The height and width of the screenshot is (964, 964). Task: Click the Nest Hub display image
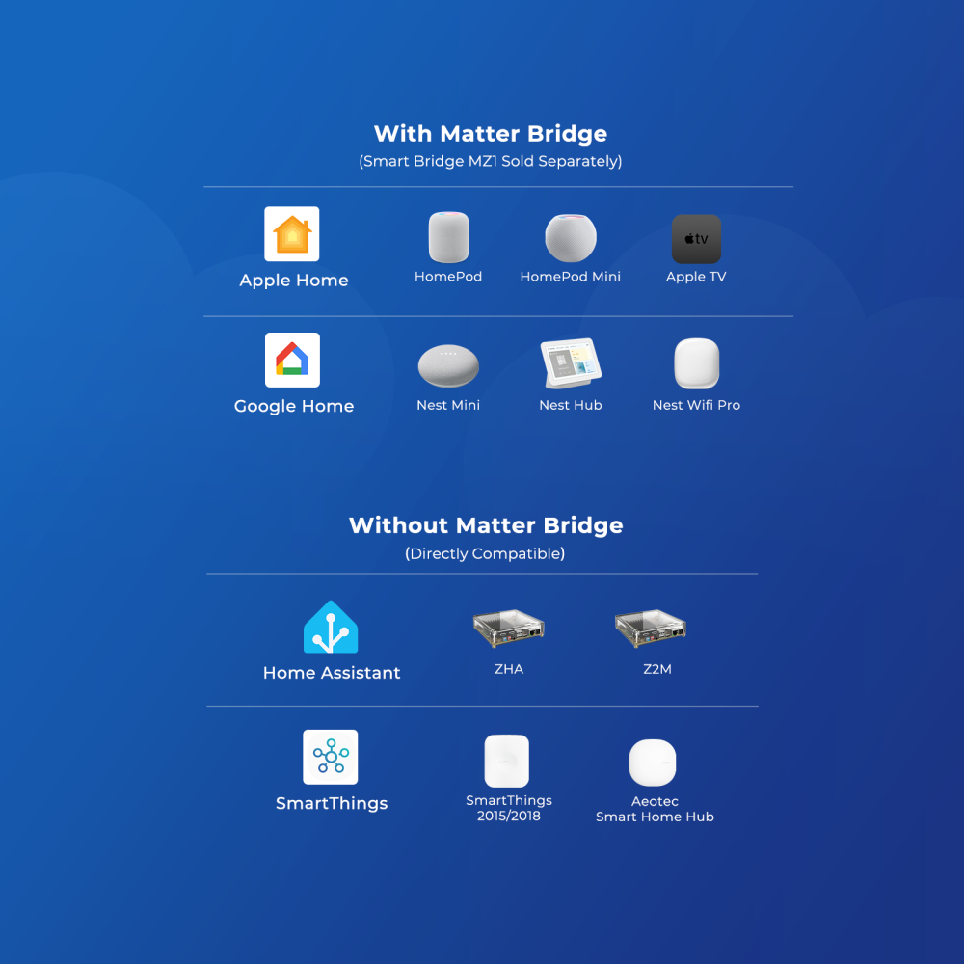[571, 363]
